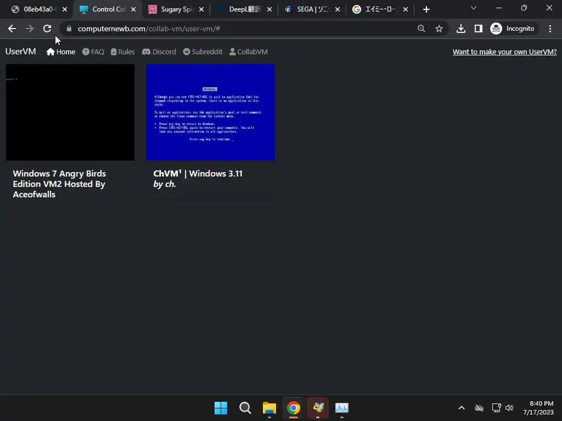
Task: Bookmark this page with the star
Action: pos(439,29)
